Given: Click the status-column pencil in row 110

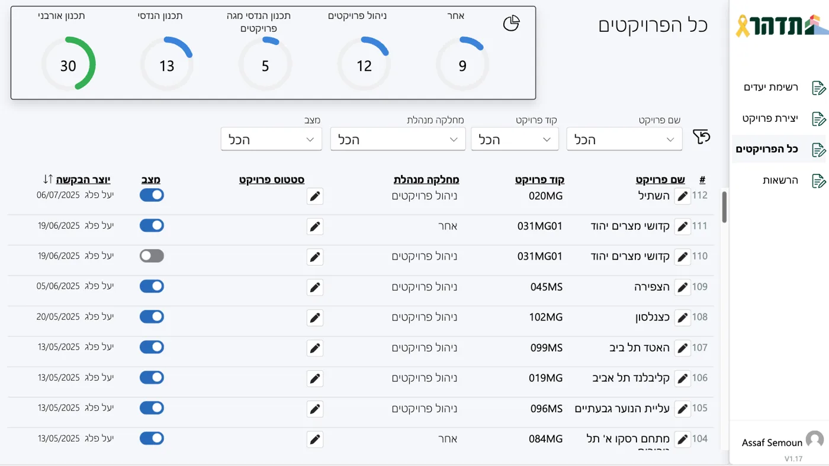Looking at the screenshot, I should point(315,257).
